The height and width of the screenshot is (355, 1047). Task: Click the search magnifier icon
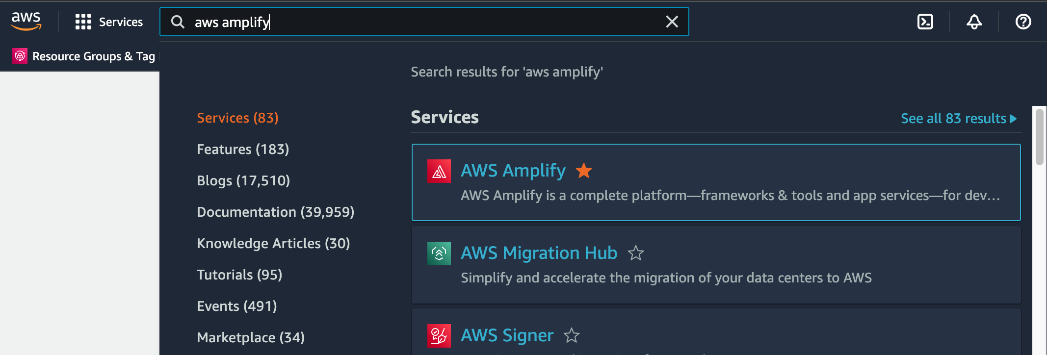click(x=178, y=22)
